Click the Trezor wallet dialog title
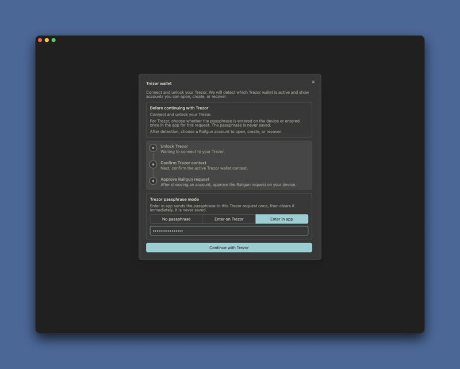This screenshot has height=369, width=460. point(159,83)
